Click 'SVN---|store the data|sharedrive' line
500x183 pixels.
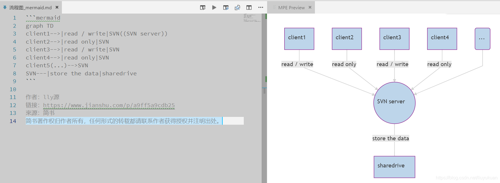[x=81, y=73]
